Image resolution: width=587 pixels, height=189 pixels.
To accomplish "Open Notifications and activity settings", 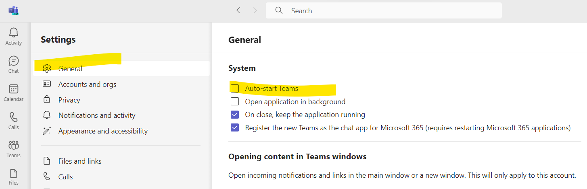I will coord(121,115).
